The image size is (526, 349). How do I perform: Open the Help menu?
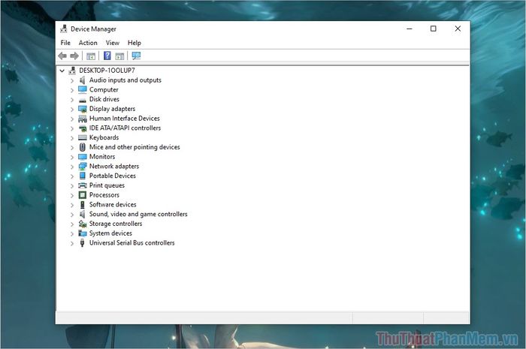(135, 43)
